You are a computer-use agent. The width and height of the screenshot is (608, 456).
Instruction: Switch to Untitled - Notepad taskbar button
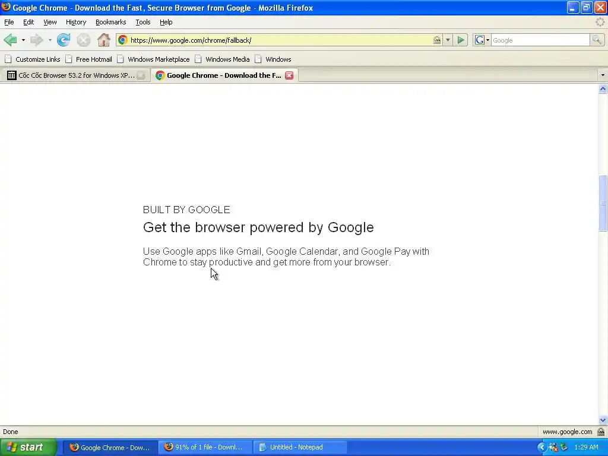pos(300,447)
